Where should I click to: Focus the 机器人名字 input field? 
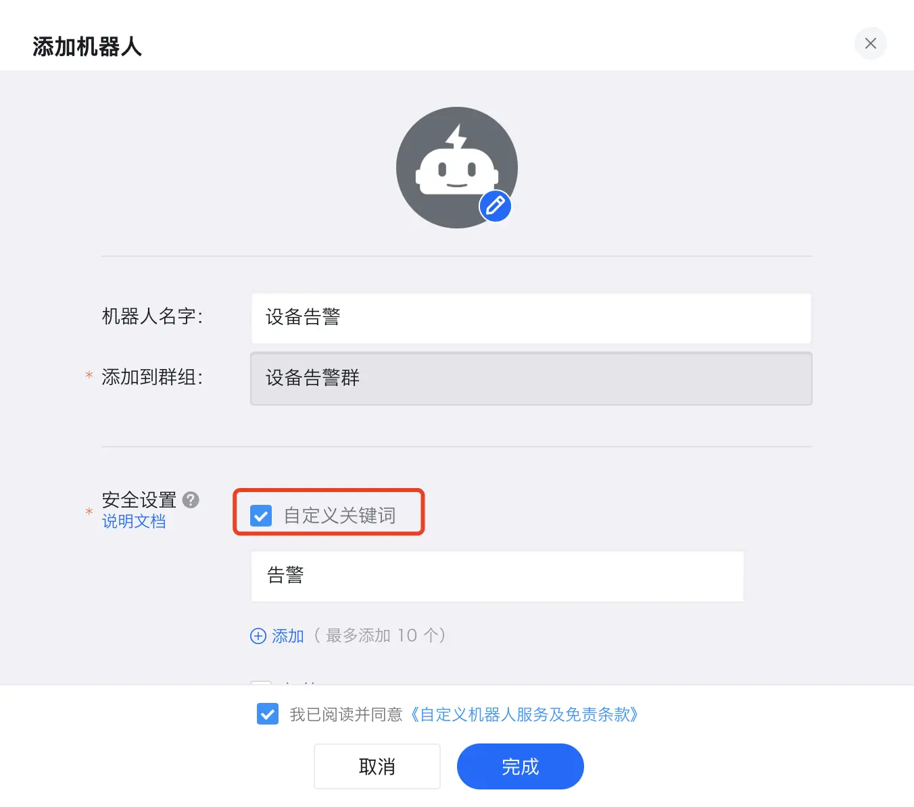coord(531,318)
